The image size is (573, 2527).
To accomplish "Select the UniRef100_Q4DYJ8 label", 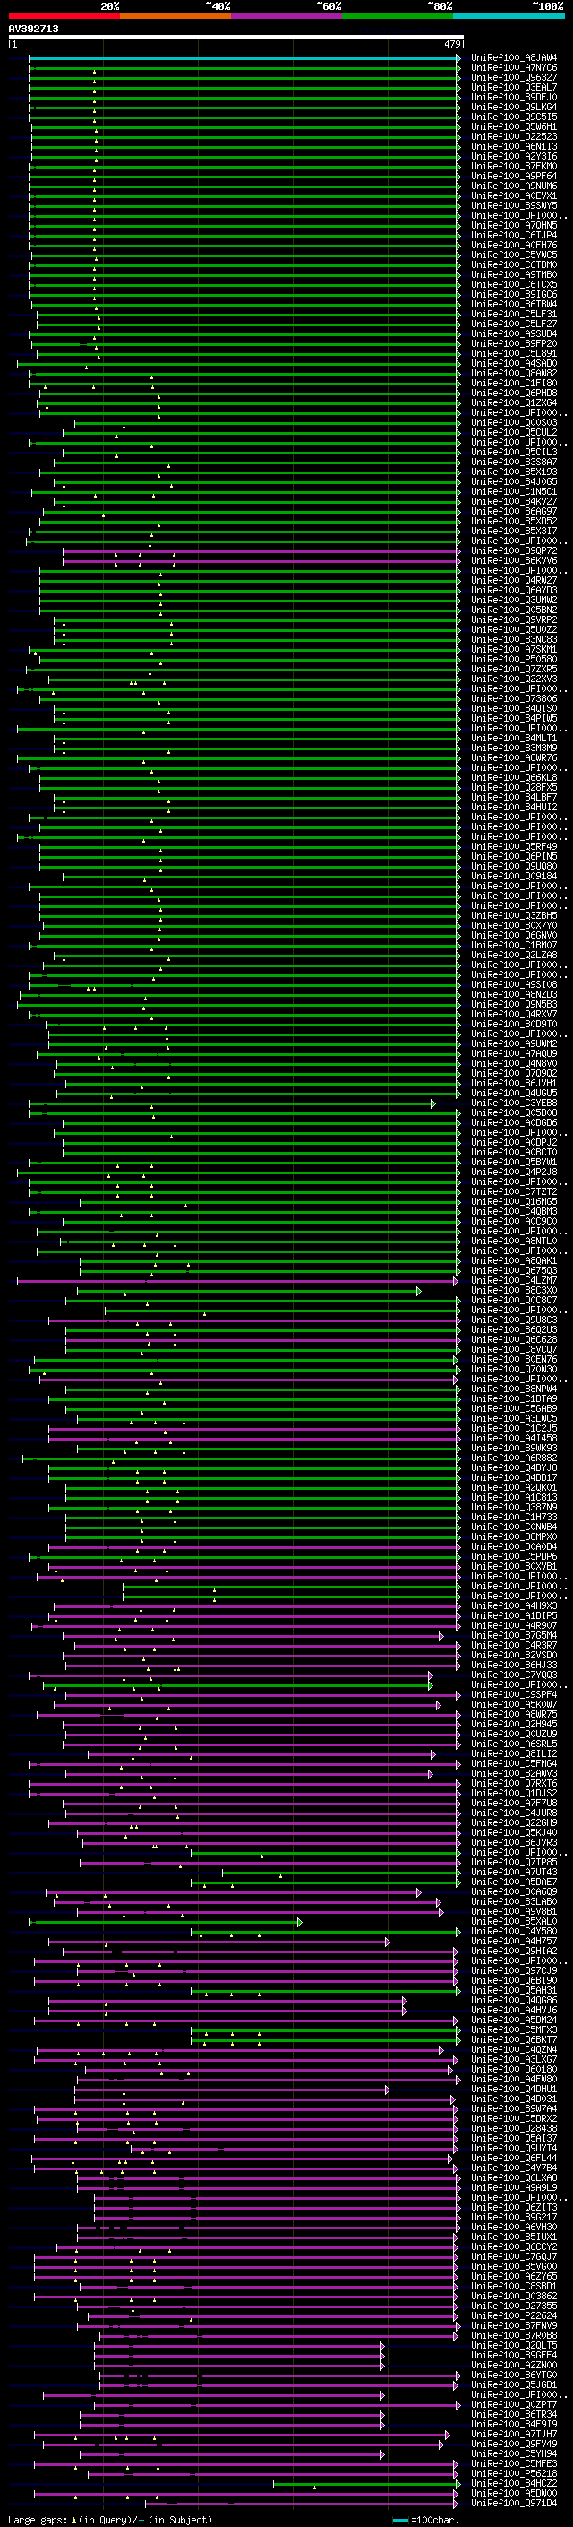I will coord(514,1467).
